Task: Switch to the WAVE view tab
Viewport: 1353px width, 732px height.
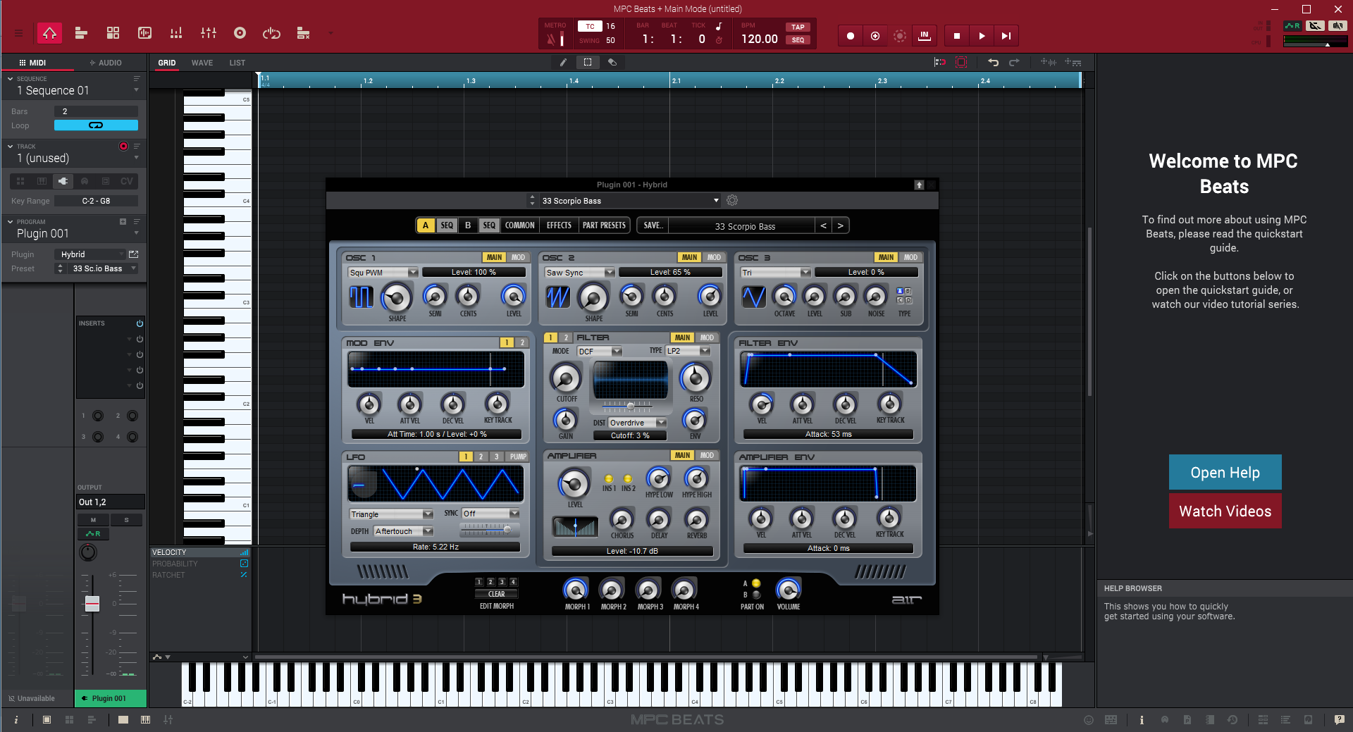Action: (202, 63)
